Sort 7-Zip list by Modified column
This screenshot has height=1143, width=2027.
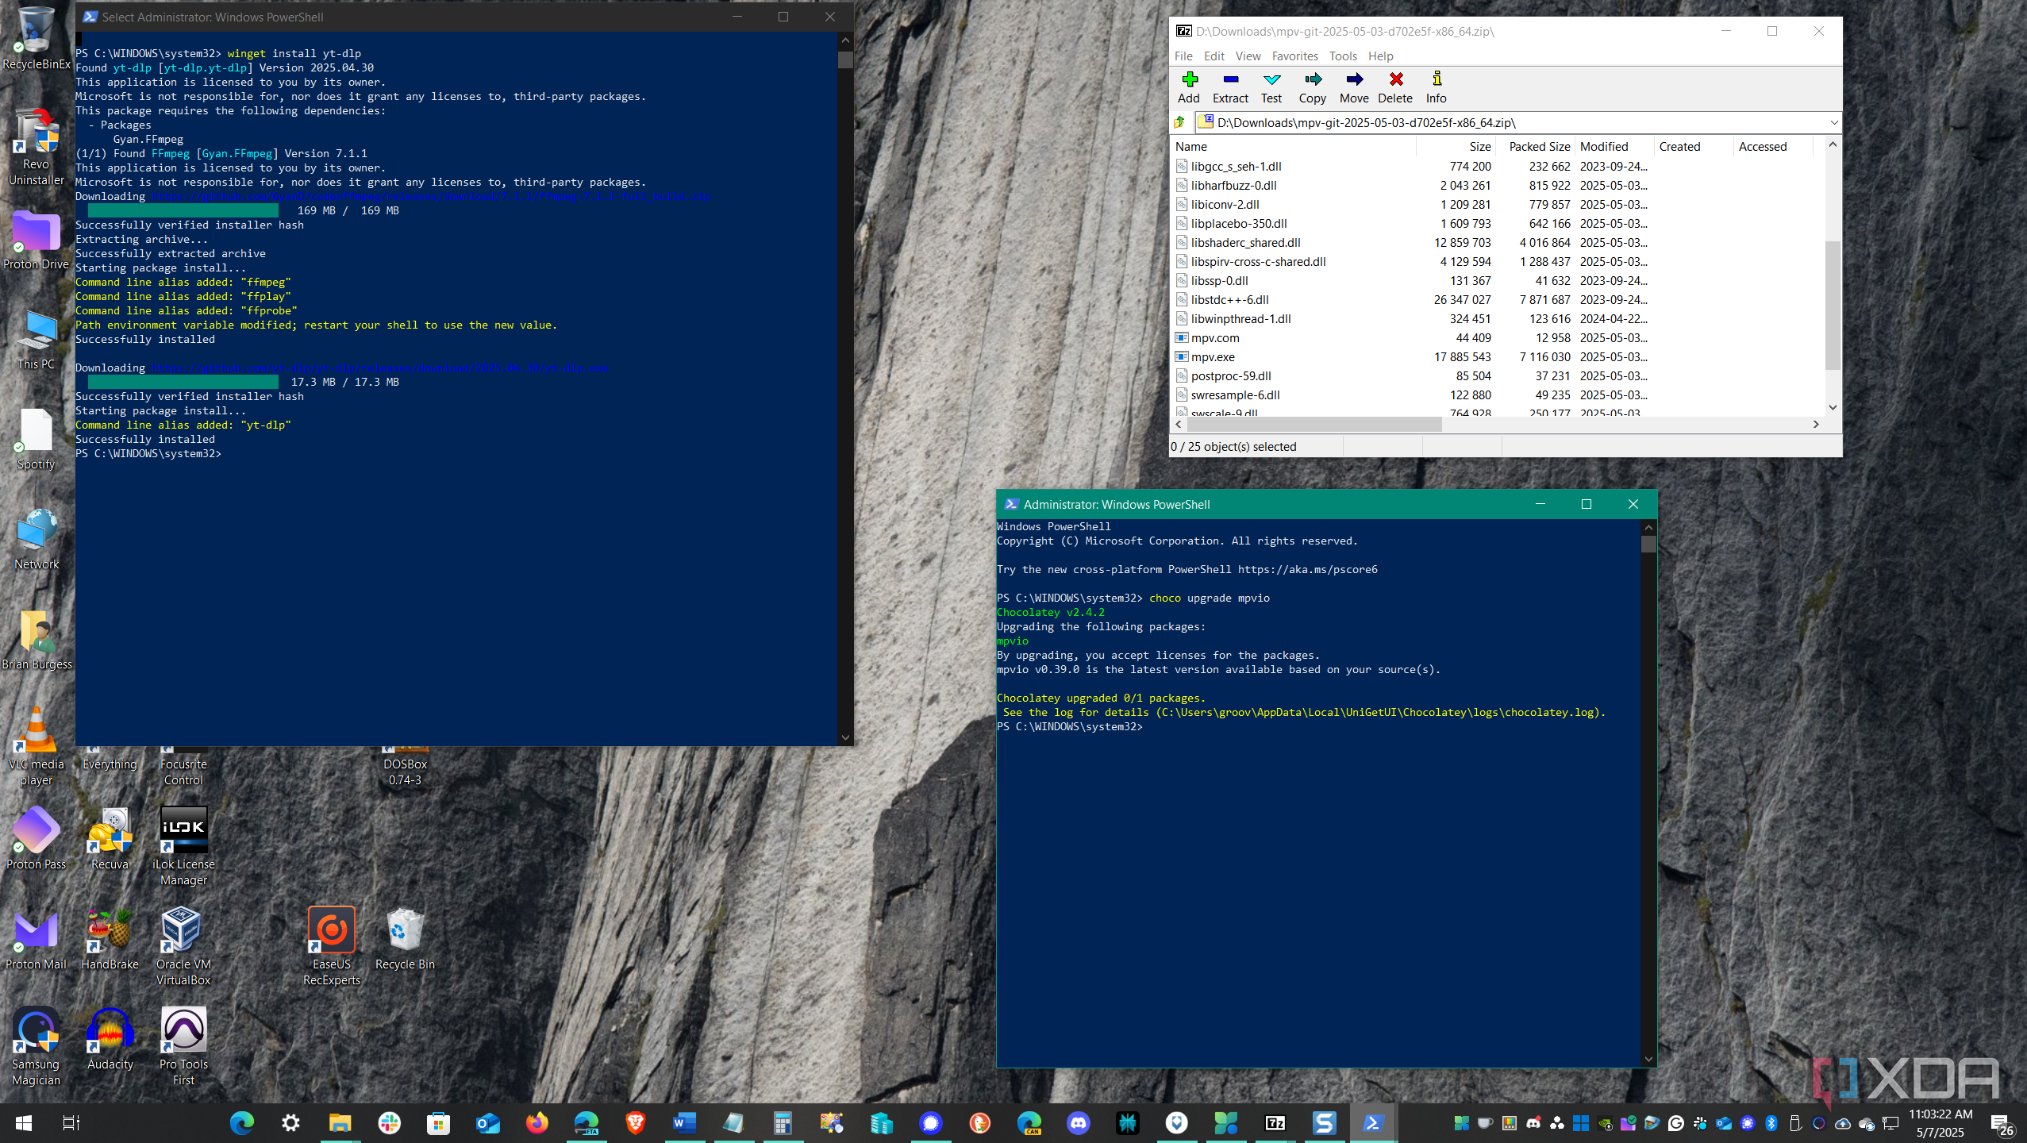[x=1615, y=147]
